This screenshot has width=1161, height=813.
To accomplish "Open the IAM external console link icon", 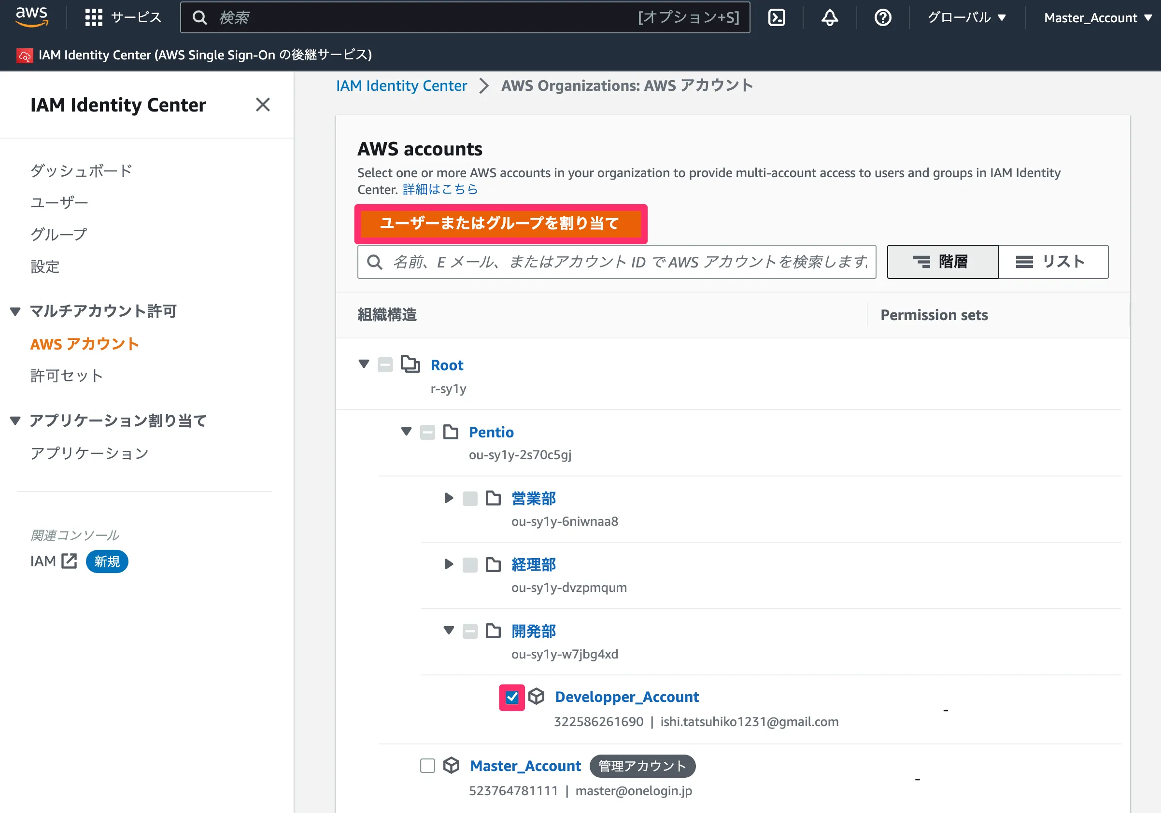I will 69,561.
